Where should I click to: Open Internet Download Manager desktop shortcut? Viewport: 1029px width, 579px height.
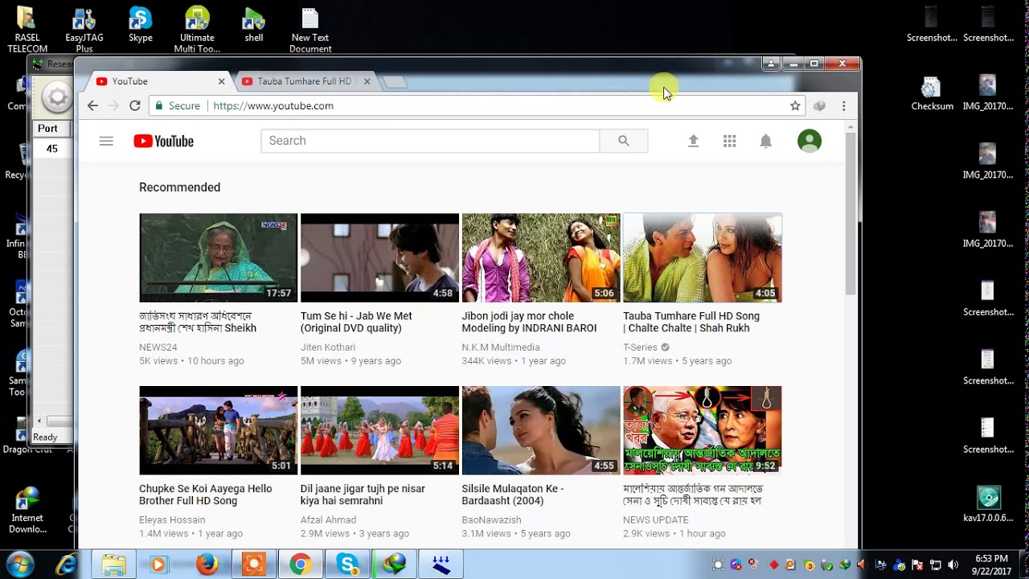[x=27, y=511]
